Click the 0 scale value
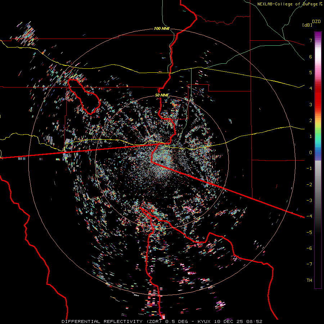 (311, 153)
